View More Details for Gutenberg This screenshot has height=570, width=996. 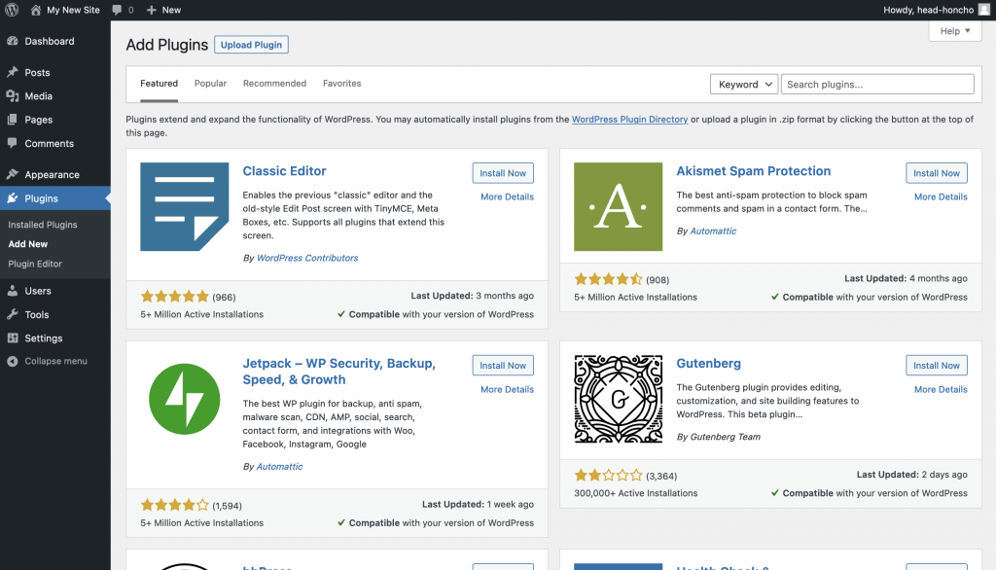tap(940, 389)
